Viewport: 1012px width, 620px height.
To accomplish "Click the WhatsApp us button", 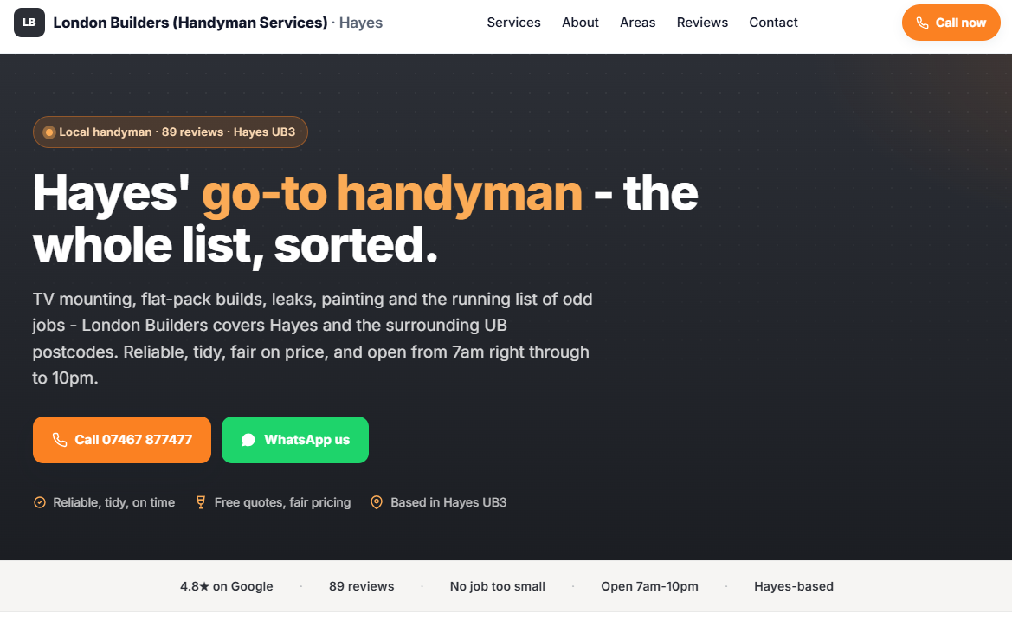I will (x=295, y=440).
